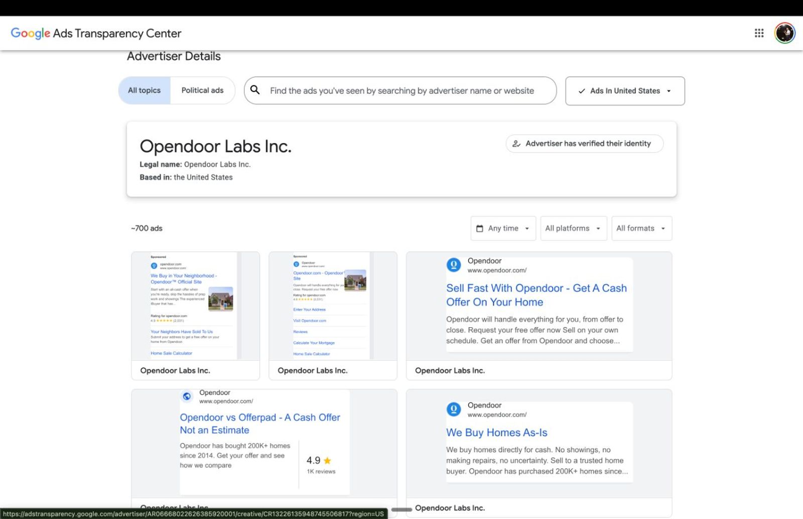803x519 pixels.
Task: Click the checkmark icon in region selector
Action: (x=582, y=91)
